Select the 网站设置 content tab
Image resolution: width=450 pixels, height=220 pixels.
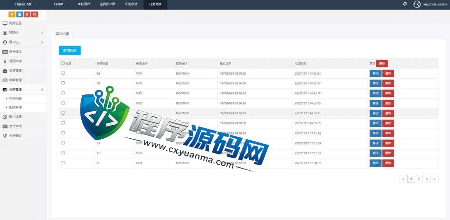pos(62,34)
